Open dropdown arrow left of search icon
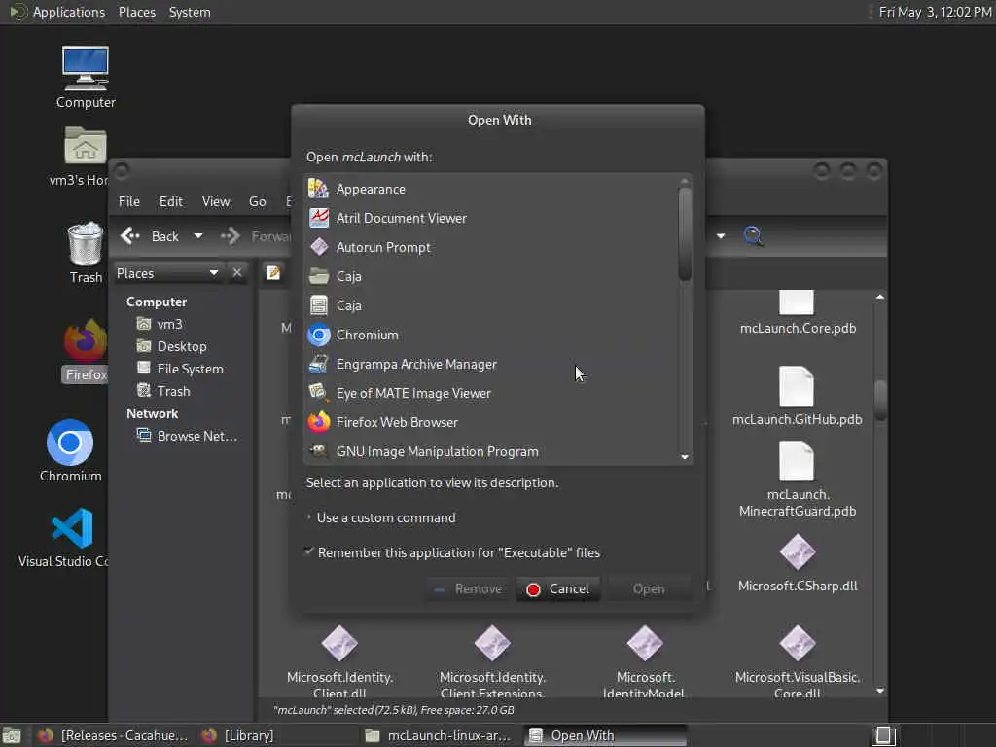This screenshot has width=996, height=747. [721, 236]
